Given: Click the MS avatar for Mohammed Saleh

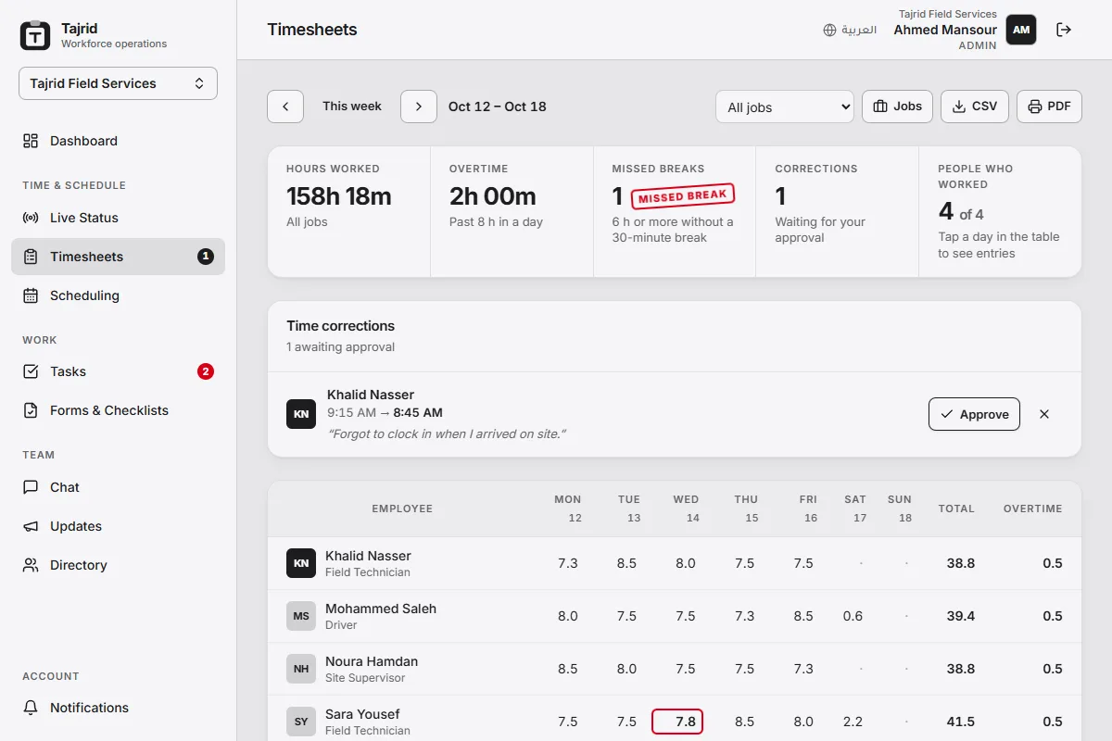Looking at the screenshot, I should pos(301,616).
